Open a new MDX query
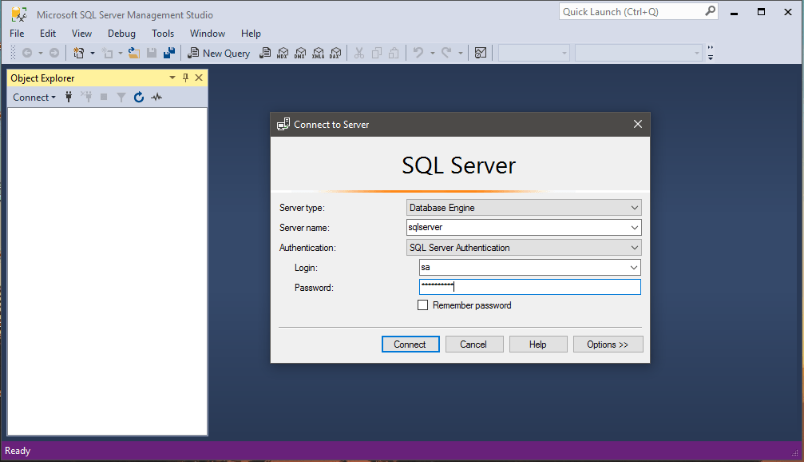804x462 pixels. point(281,53)
